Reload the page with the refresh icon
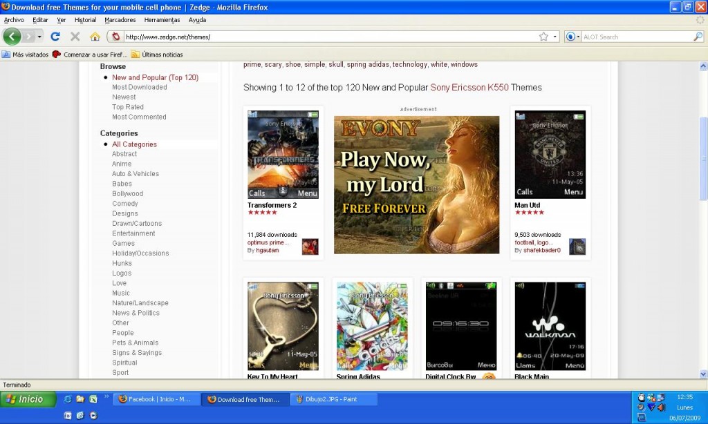 point(55,37)
